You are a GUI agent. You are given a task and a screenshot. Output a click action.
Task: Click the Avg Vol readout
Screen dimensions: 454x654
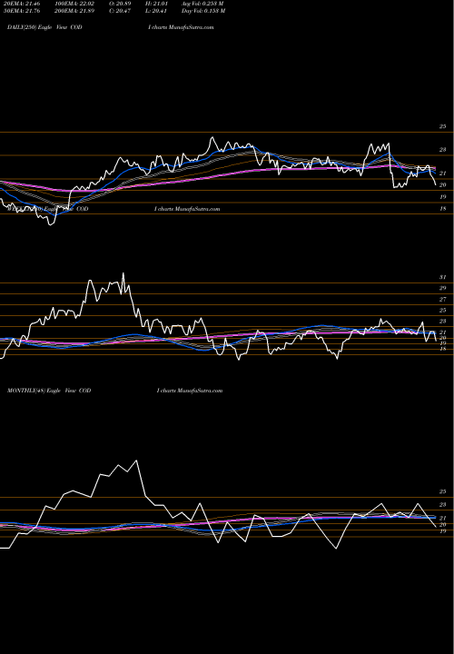click(x=202, y=4)
